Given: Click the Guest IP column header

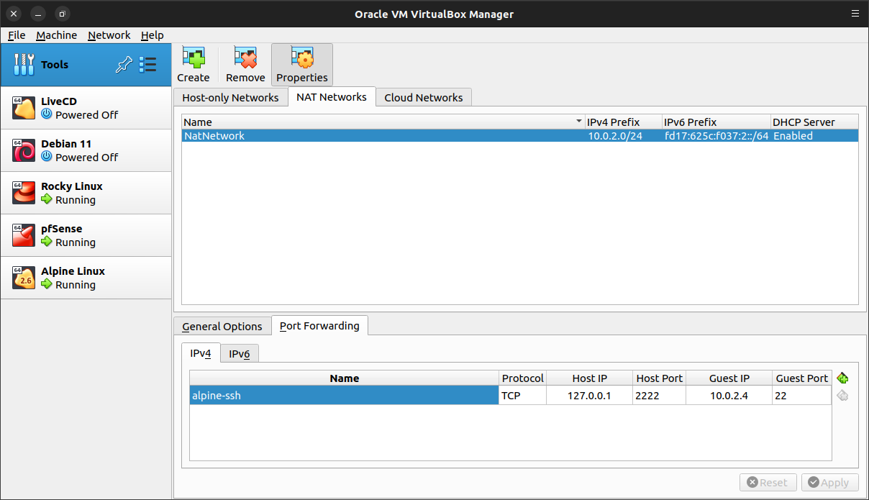Looking at the screenshot, I should (729, 378).
